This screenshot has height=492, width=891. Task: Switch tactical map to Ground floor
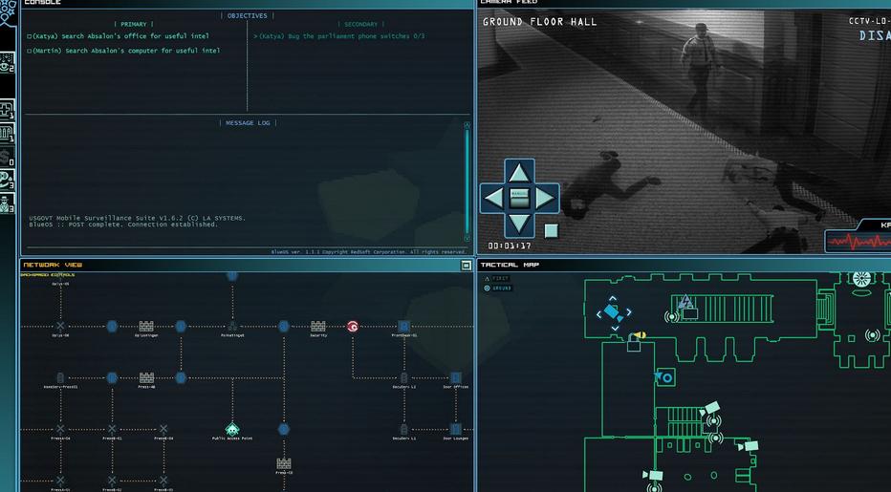(x=497, y=289)
